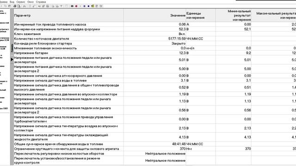Open the Окно menu
Viewport: 296px width, 166px height.
coord(31,2)
